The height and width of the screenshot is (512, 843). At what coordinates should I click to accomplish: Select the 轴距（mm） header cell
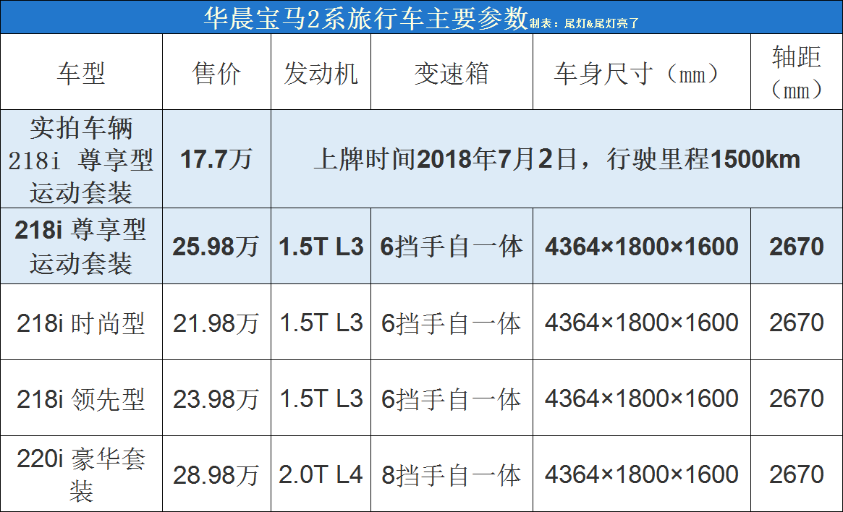click(x=796, y=73)
